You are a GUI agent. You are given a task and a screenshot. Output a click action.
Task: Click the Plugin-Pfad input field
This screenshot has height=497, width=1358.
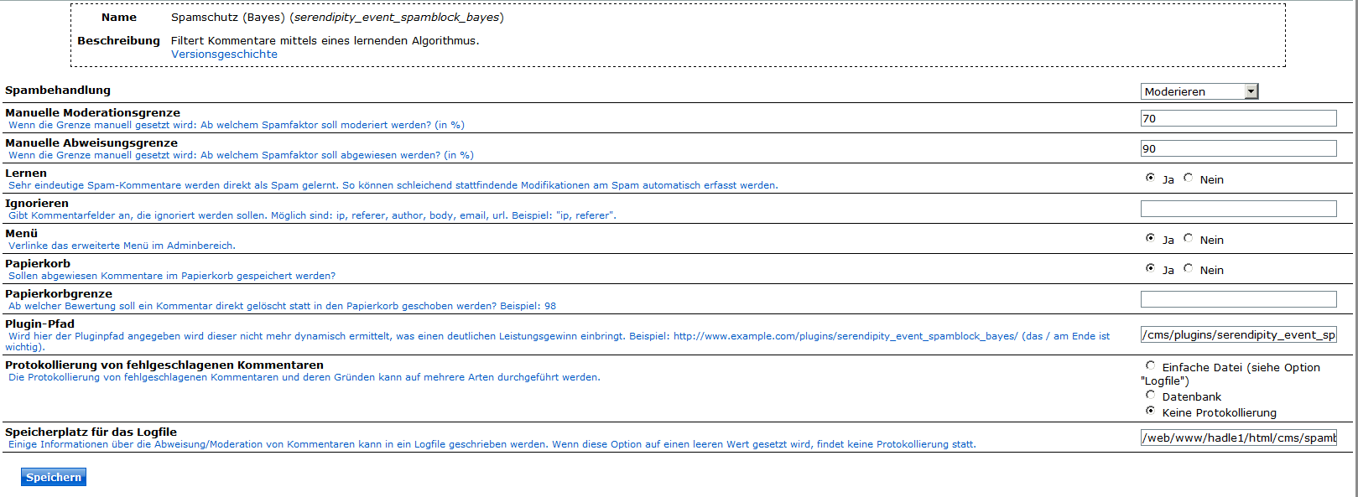click(x=1238, y=334)
